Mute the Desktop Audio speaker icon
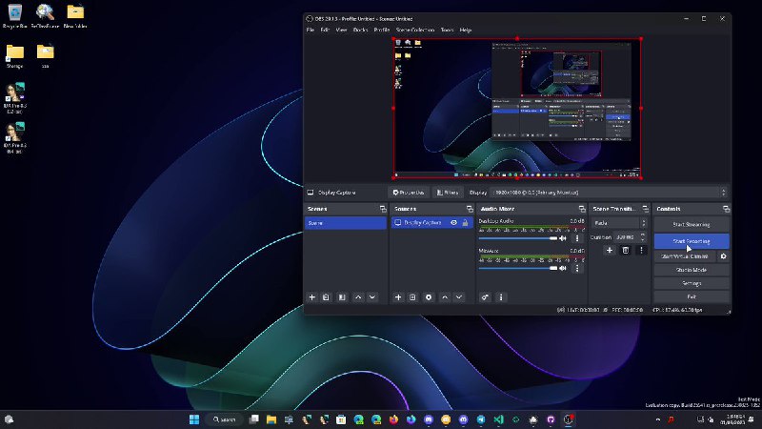 pos(563,238)
